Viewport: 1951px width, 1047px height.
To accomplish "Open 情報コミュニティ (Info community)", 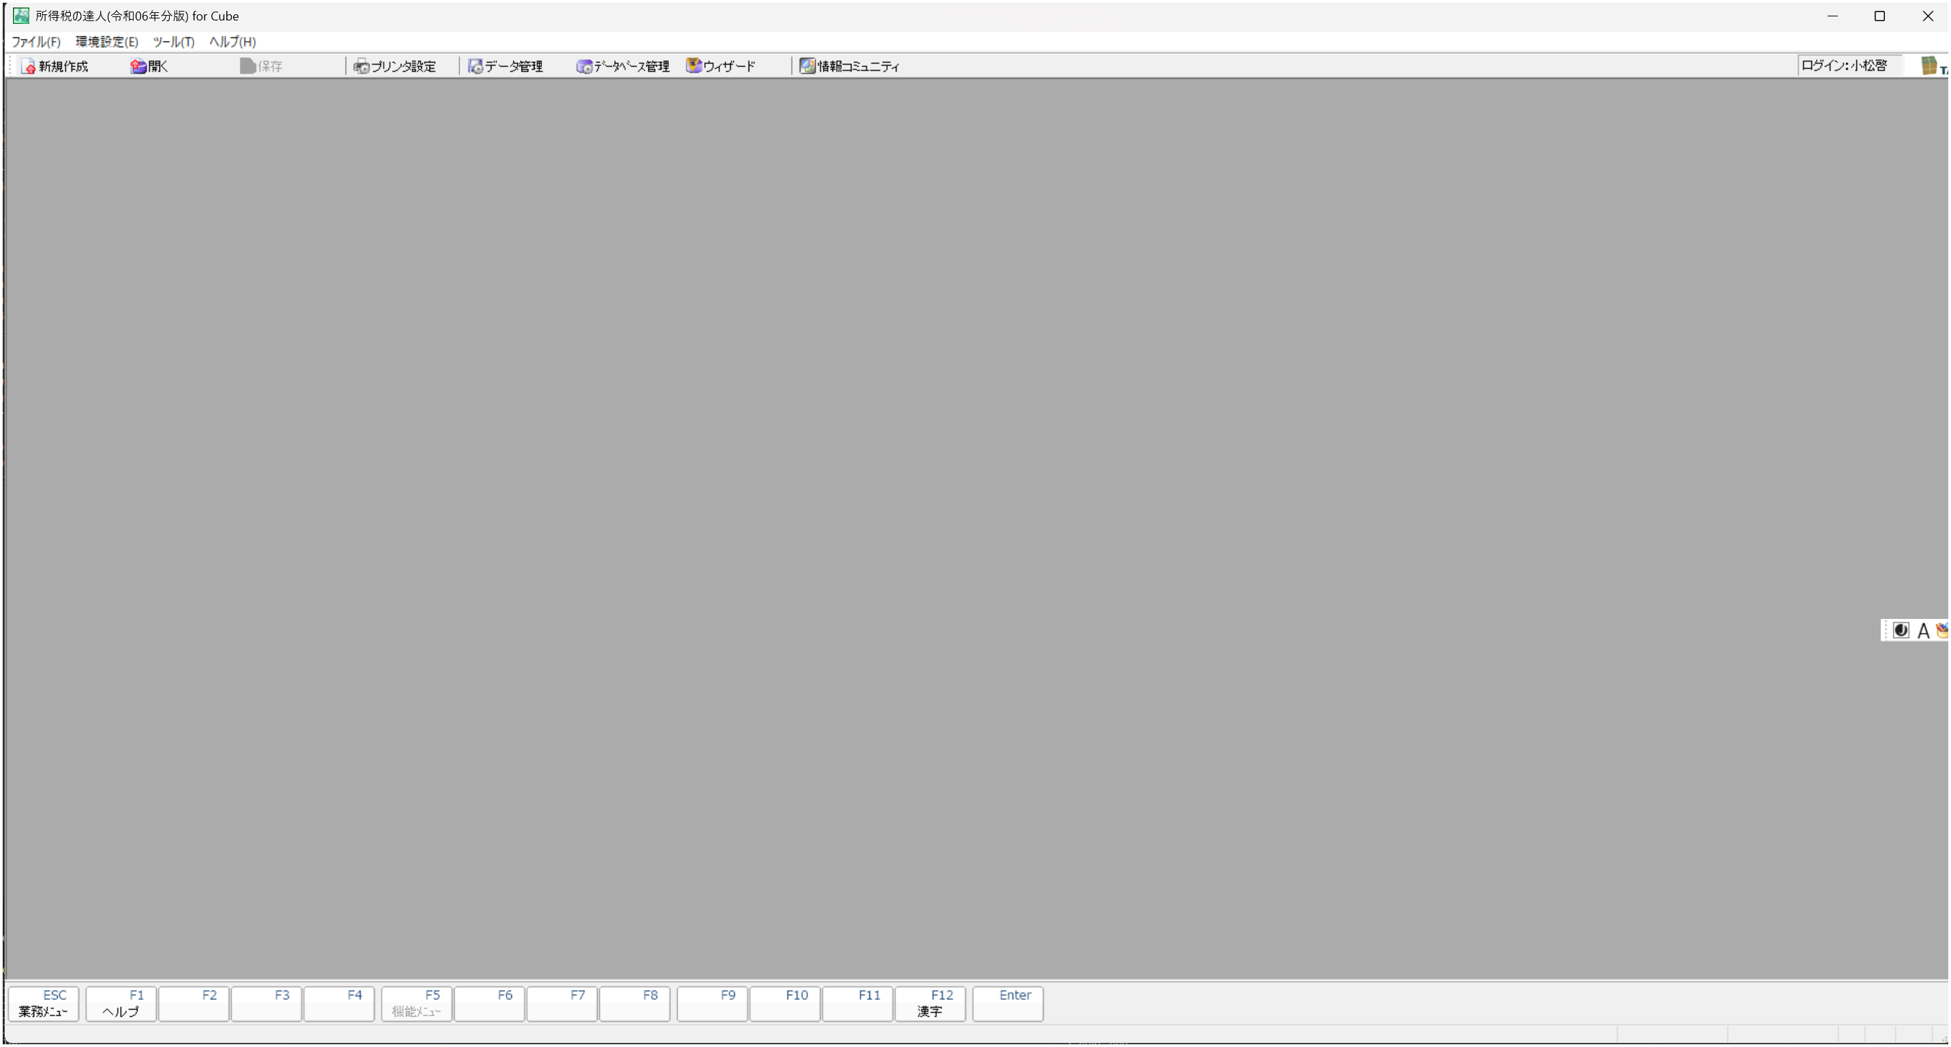I will (849, 67).
